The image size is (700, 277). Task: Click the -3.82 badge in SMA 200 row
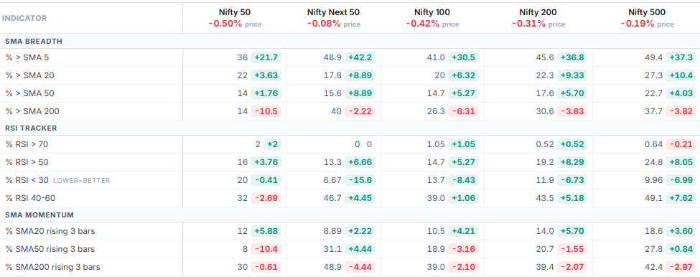point(681,111)
